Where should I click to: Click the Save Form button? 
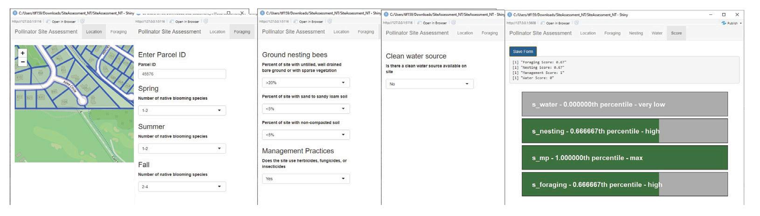pyautogui.click(x=523, y=52)
